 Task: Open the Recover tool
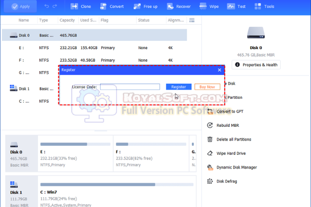click(x=179, y=6)
